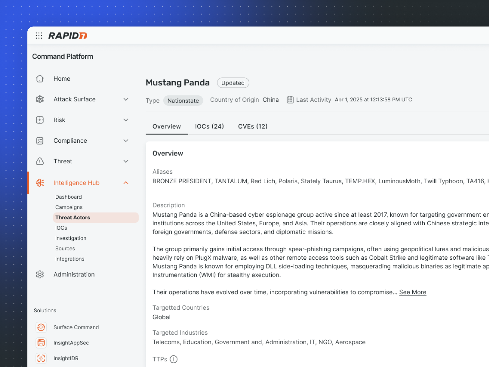Image resolution: width=489 pixels, height=367 pixels.
Task: Collapse the Intelligence Hub section
Action: tap(126, 183)
